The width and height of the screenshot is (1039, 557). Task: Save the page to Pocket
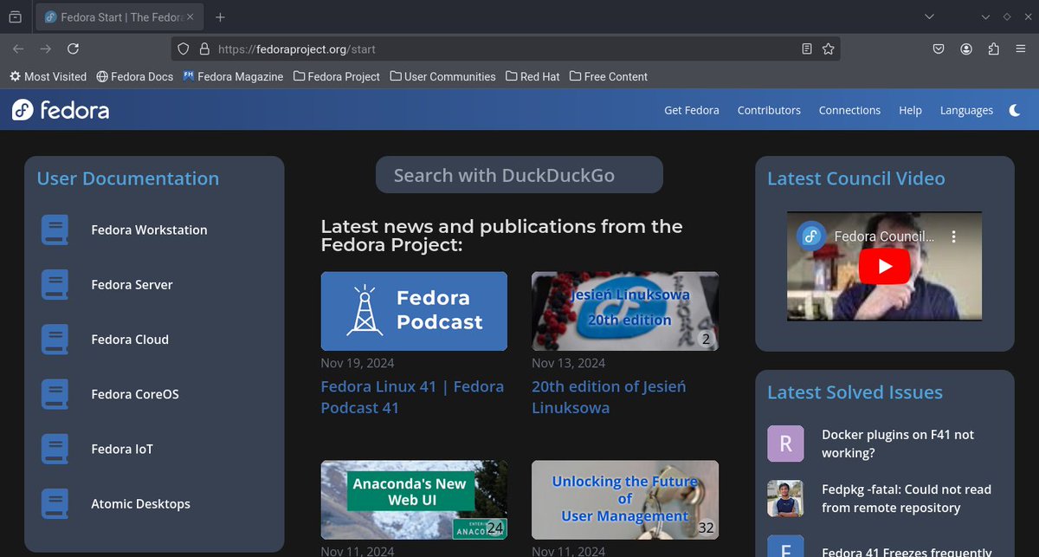(939, 49)
